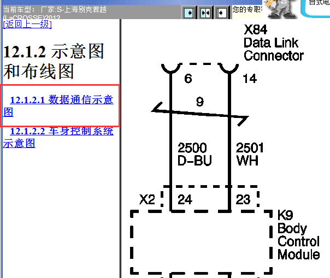Click X84 Data Link Connector label
Viewport: 330px width, 278px height.
[x=274, y=43]
